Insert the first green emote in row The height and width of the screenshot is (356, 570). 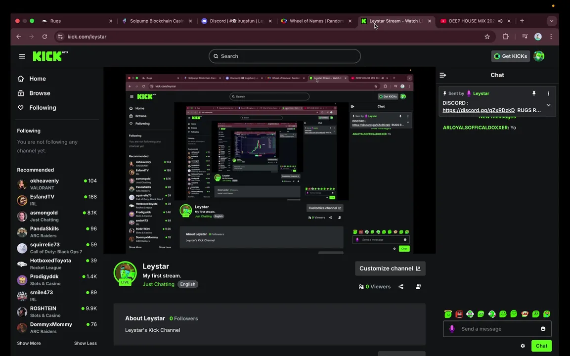(x=448, y=314)
